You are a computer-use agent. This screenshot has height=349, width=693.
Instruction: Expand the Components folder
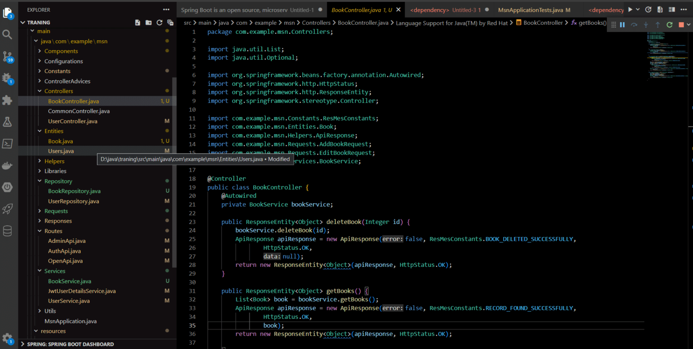61,51
